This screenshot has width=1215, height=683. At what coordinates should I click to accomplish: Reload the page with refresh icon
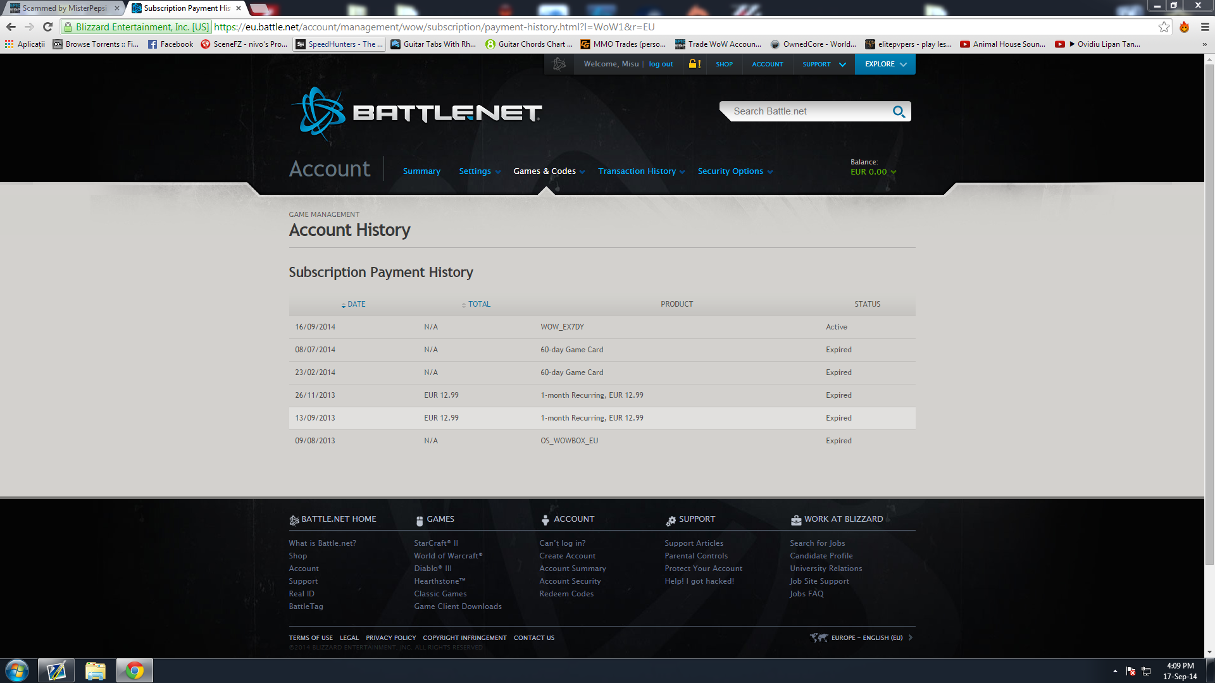(47, 27)
